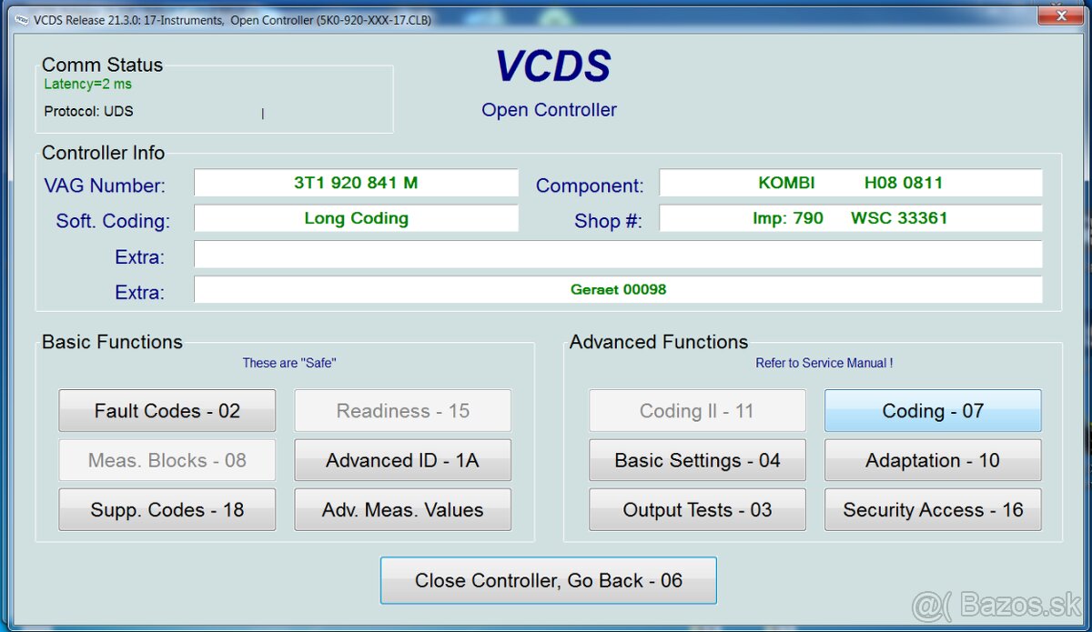
Task: Click Supp. Codes - 18 button
Action: click(x=167, y=510)
